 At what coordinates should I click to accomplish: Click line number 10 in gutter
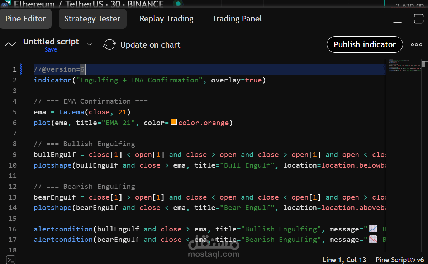(13, 165)
